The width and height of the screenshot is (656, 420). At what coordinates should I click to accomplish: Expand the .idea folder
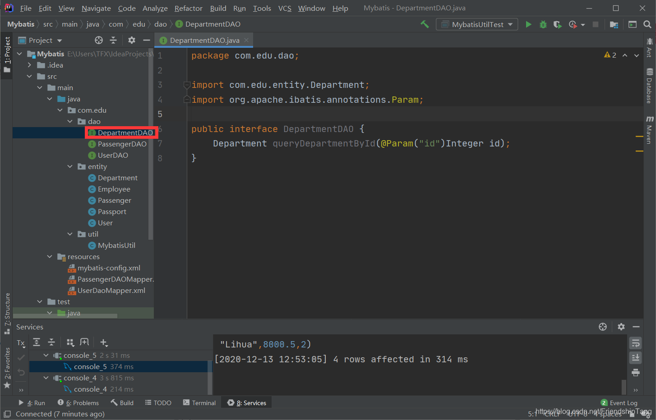coord(29,65)
